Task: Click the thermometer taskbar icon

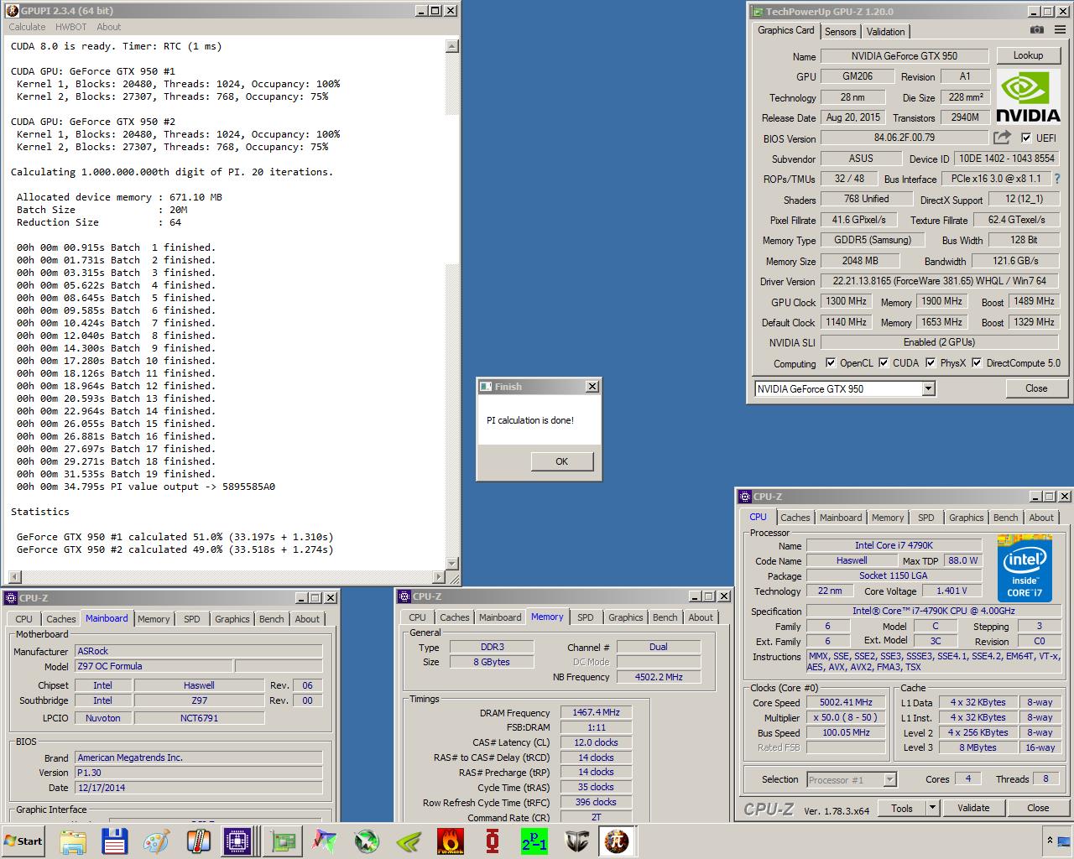Action: pos(198,841)
